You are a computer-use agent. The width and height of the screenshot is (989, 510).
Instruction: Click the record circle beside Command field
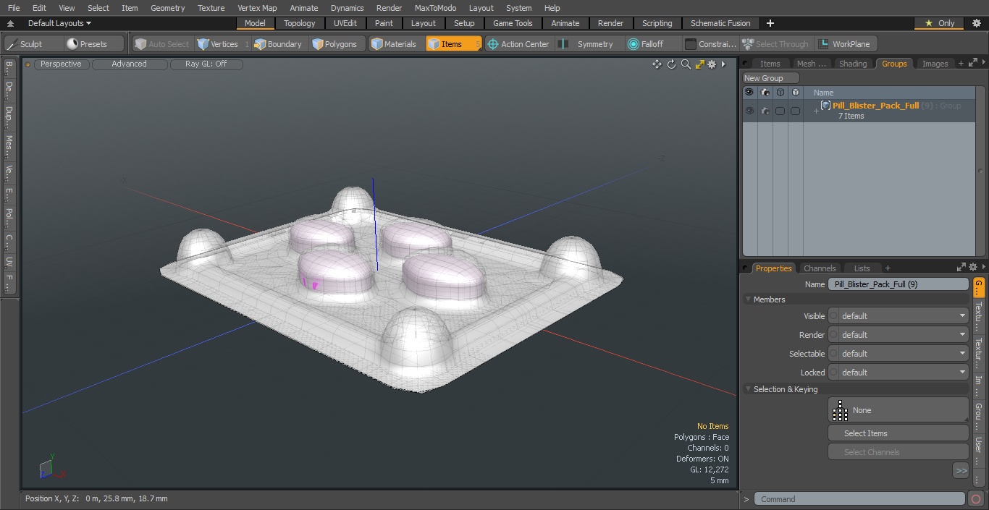(976, 499)
